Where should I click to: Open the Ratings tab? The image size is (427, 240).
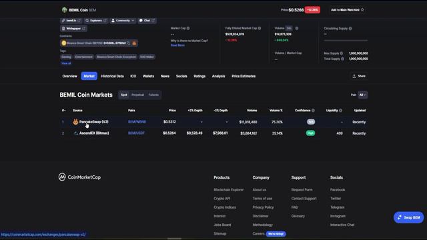199,76
